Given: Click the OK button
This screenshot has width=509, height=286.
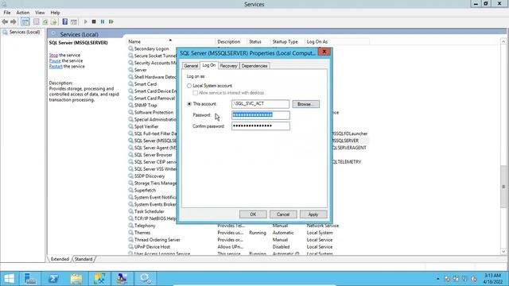Looking at the screenshot, I should click(253, 214).
